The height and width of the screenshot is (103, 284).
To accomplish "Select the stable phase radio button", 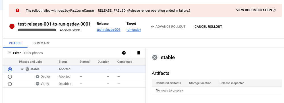I will (x=10, y=69).
